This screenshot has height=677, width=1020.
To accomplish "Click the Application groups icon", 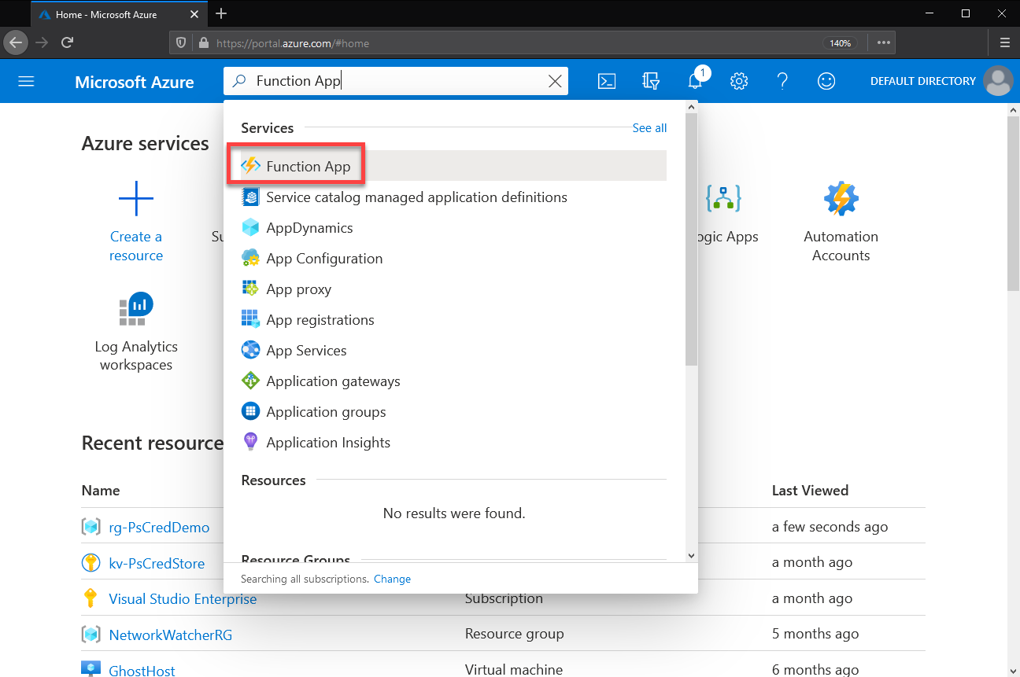I will coord(250,411).
